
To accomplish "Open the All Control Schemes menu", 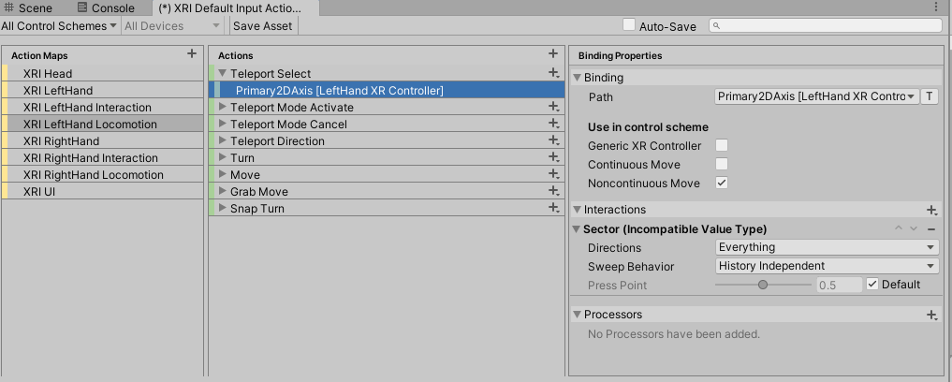I will [x=60, y=26].
